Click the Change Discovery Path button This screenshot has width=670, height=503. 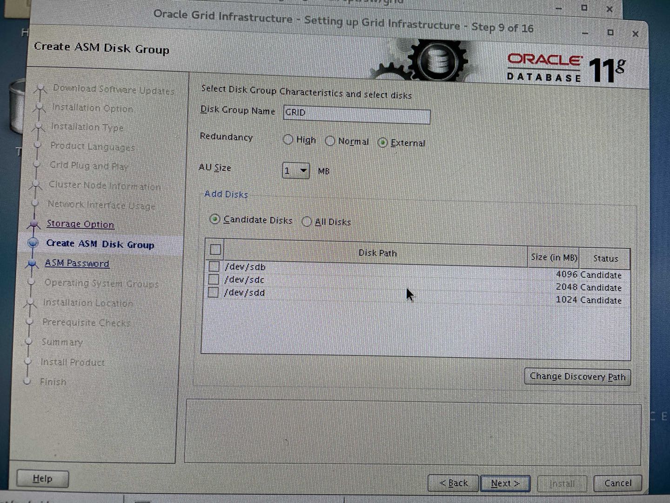577,376
